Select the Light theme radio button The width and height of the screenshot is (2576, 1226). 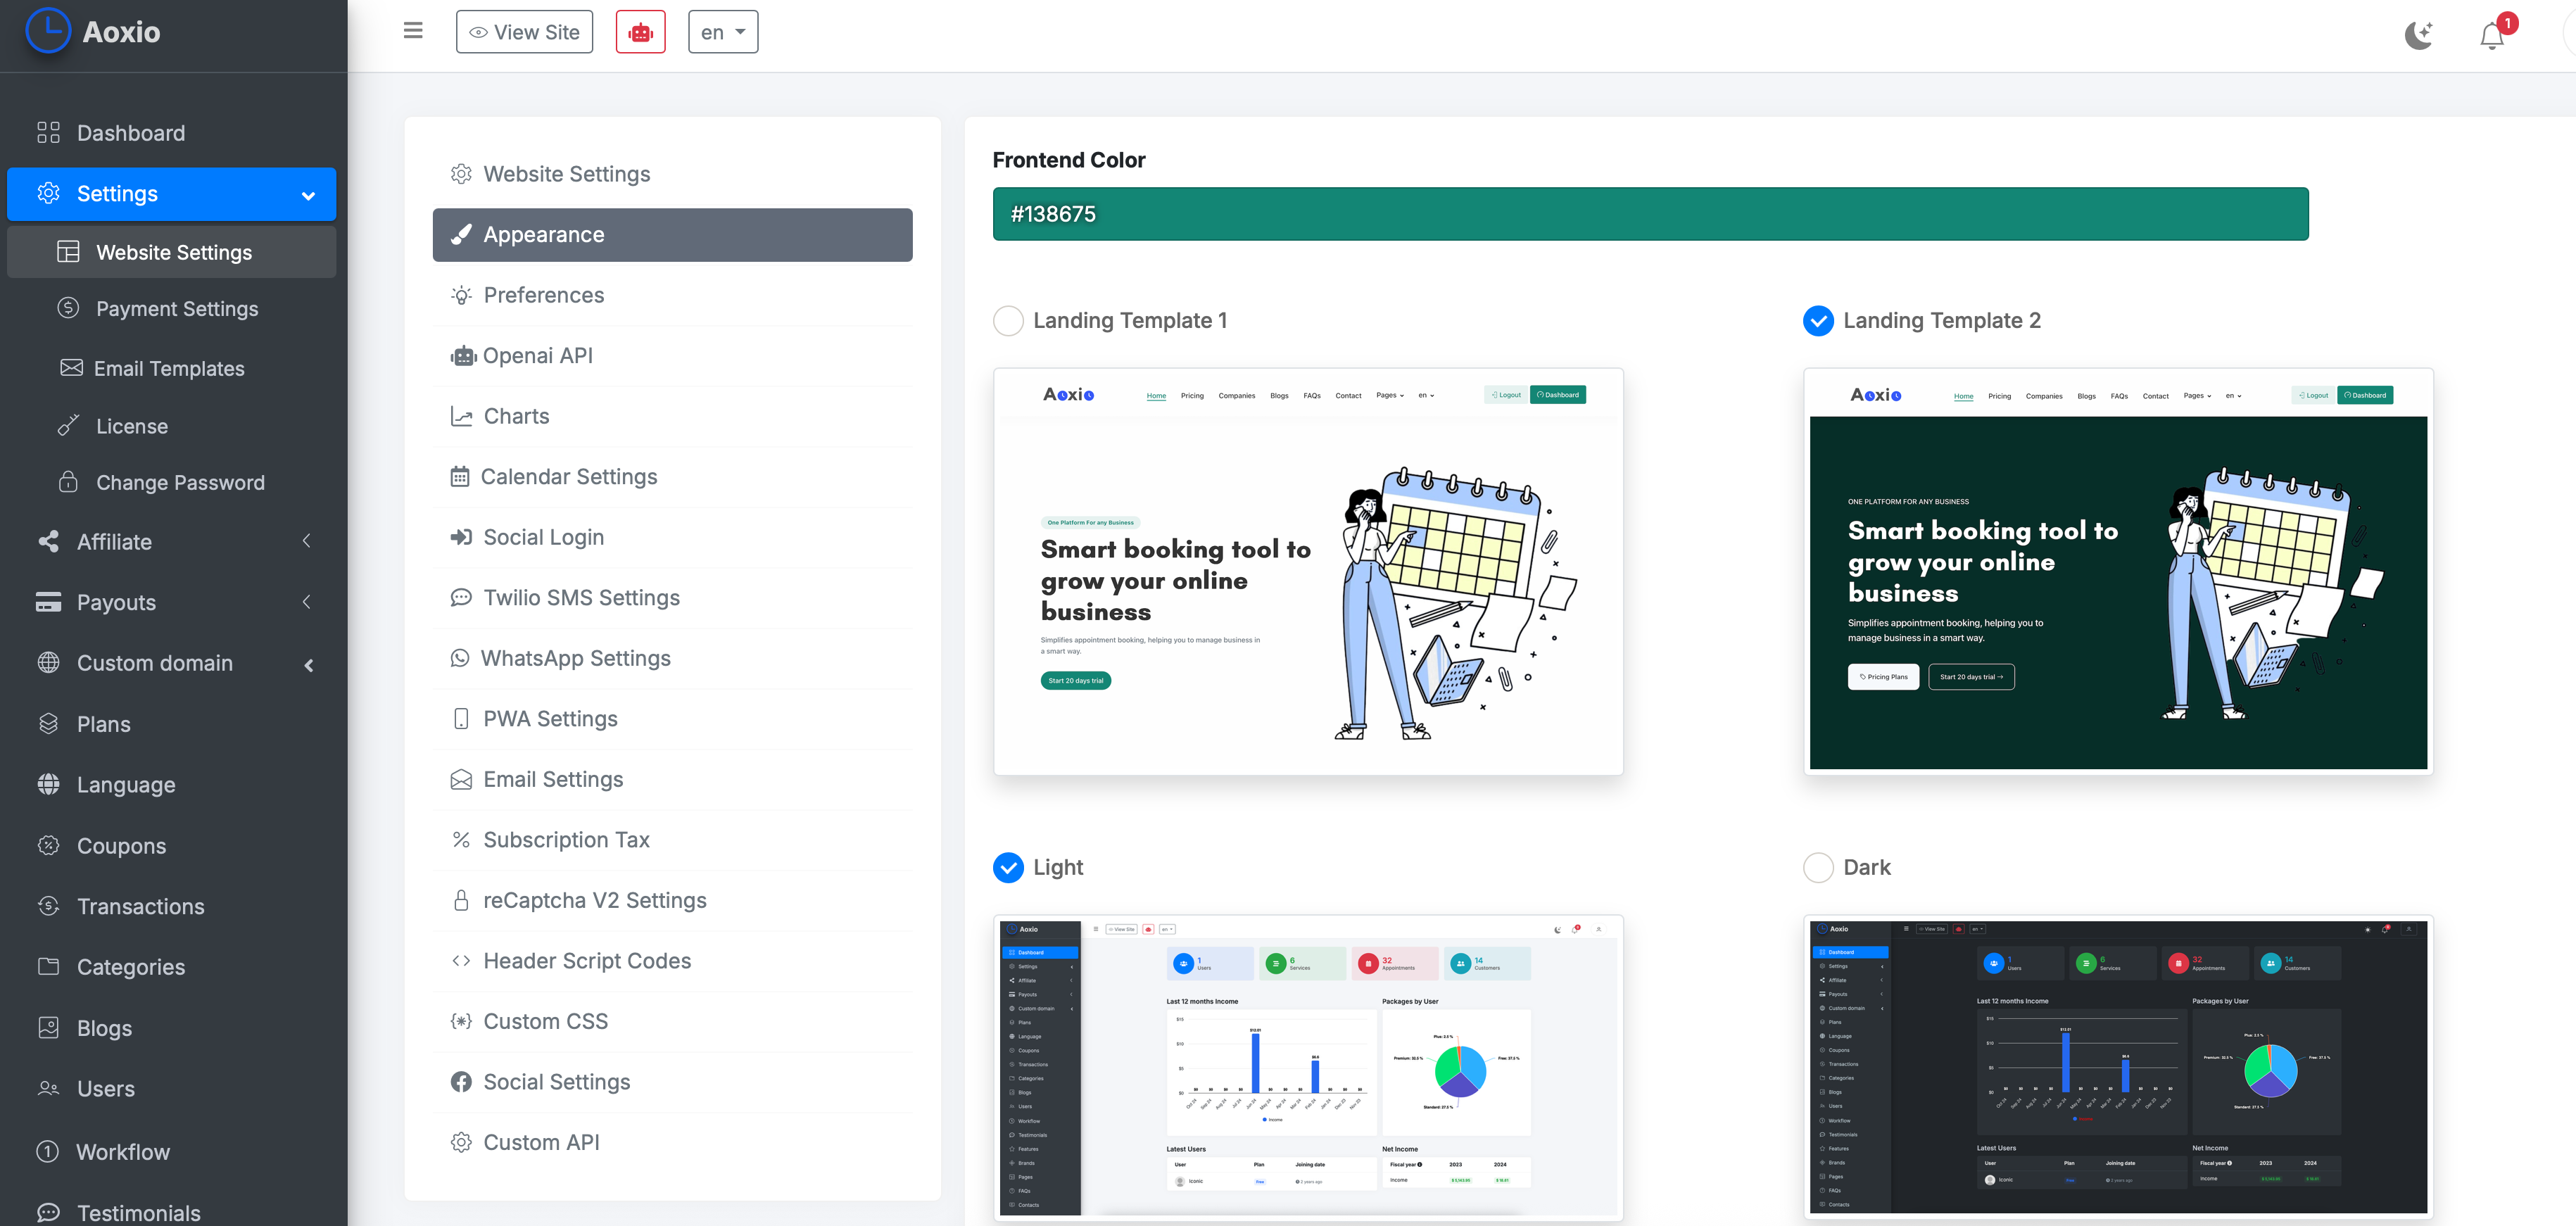[1008, 867]
